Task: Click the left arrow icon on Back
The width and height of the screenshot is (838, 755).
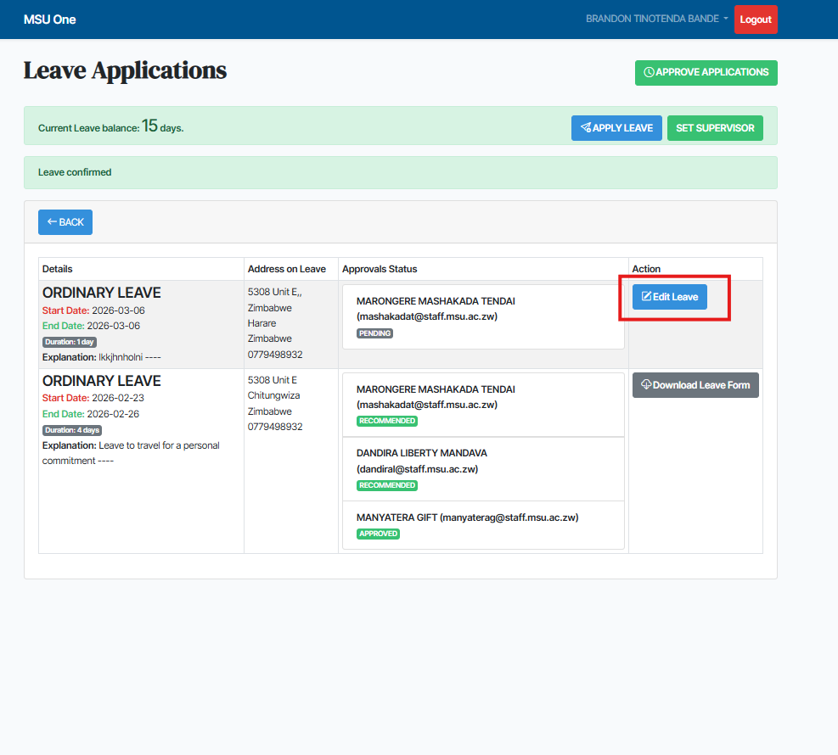Action: click(x=52, y=222)
